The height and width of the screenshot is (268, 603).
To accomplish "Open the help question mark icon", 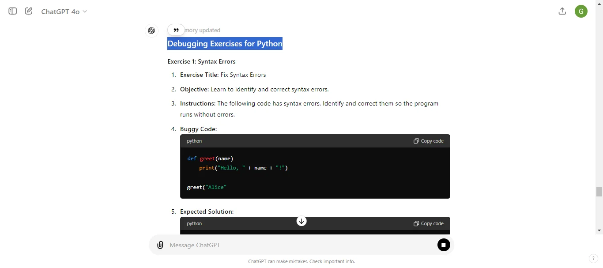I will 593,259.
